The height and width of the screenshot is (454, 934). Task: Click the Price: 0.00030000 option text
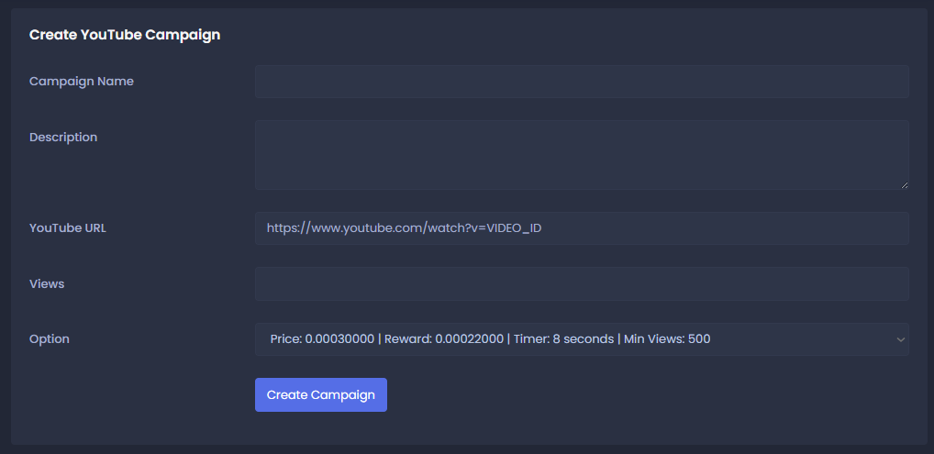point(322,339)
